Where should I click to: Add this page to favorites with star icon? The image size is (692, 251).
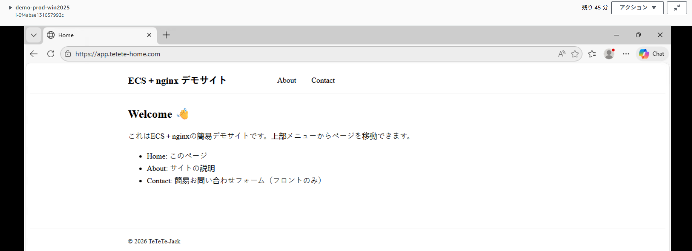click(x=575, y=54)
